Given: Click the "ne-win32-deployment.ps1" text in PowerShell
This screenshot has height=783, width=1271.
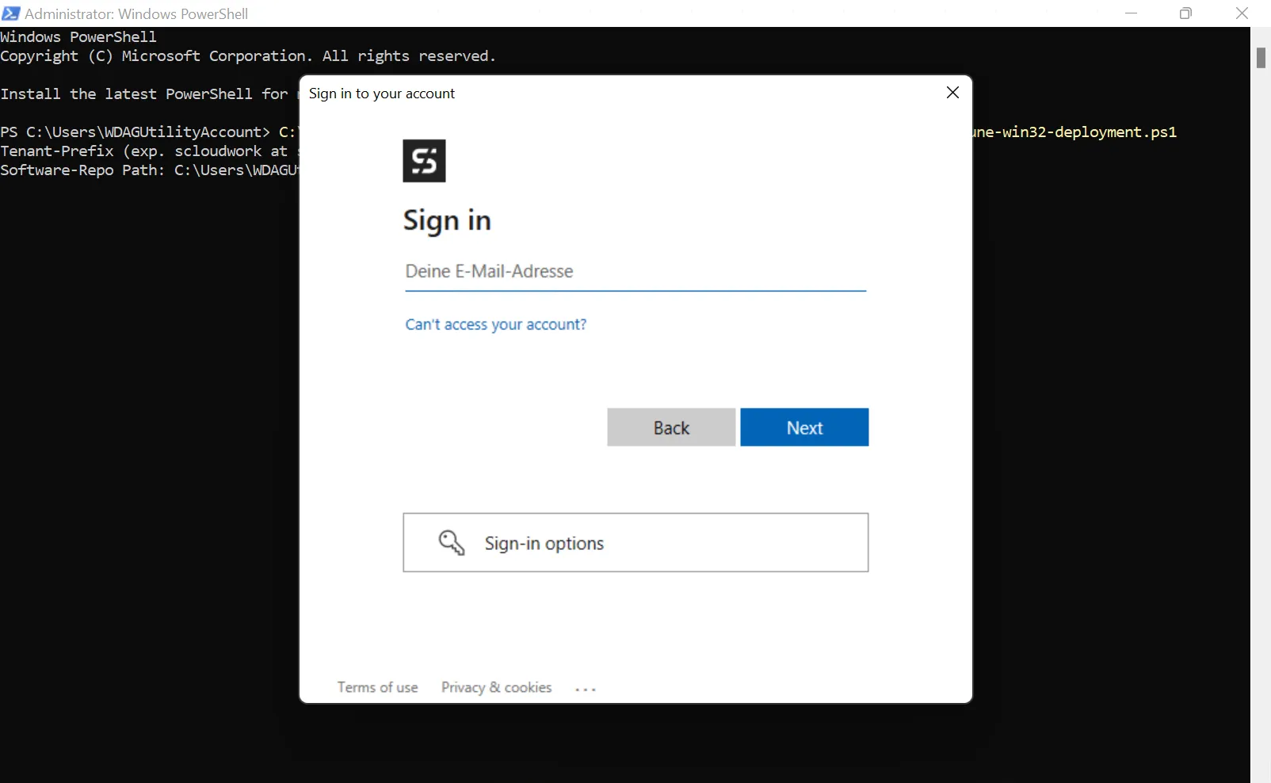Looking at the screenshot, I should click(1074, 132).
